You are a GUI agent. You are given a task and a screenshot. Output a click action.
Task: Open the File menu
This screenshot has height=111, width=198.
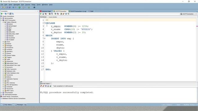tap(2, 5)
